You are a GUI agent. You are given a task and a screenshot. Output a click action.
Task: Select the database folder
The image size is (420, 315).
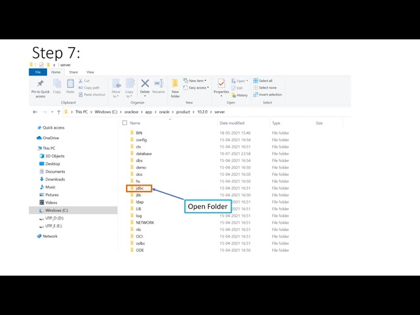click(x=144, y=154)
